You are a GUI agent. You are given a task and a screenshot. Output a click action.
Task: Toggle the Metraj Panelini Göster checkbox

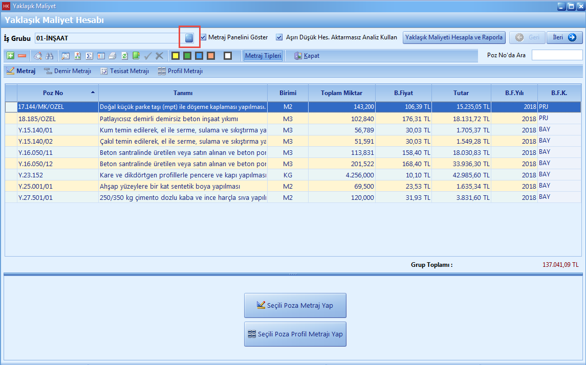click(x=204, y=37)
